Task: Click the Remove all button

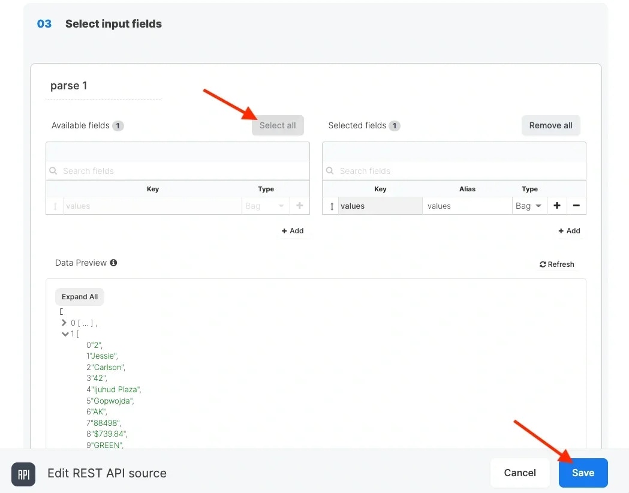Action: [551, 125]
